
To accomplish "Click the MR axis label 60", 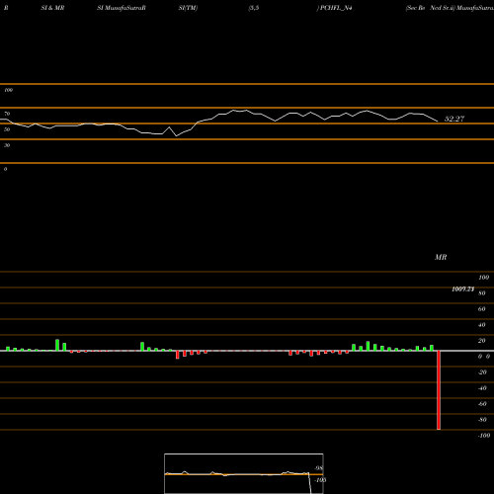I will [482, 309].
